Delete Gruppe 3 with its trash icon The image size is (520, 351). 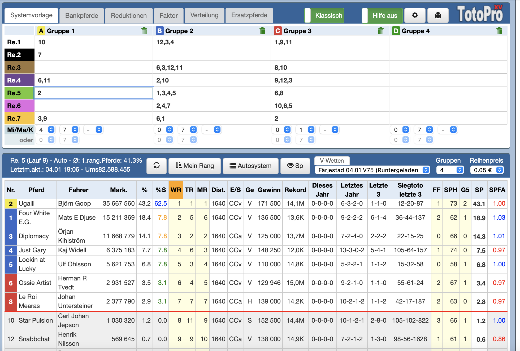(381, 31)
